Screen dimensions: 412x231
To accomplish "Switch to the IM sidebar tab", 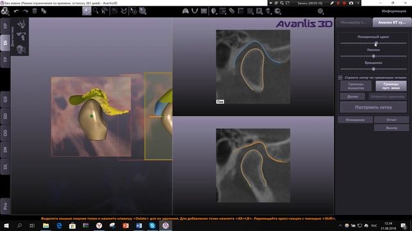I will [5, 150].
